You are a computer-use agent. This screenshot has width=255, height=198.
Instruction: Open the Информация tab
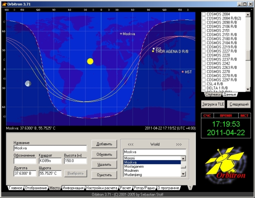73,188
